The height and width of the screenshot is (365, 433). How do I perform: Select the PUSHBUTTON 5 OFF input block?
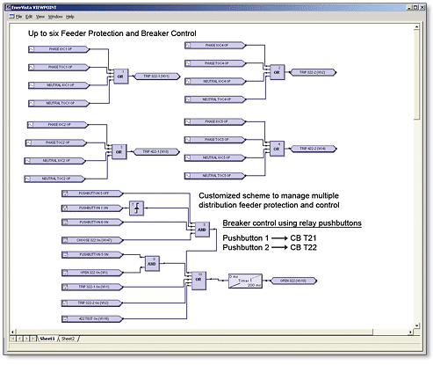tap(92, 193)
